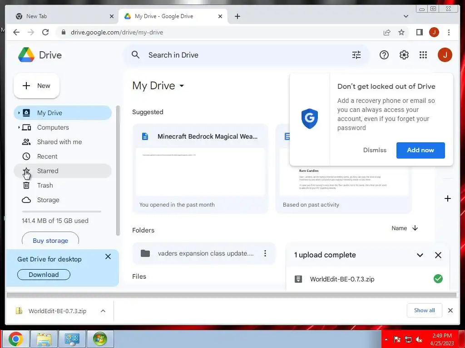Screen dimensions: 465x348
Task: Expand the Computers tree arrow
Action: (x=19, y=127)
